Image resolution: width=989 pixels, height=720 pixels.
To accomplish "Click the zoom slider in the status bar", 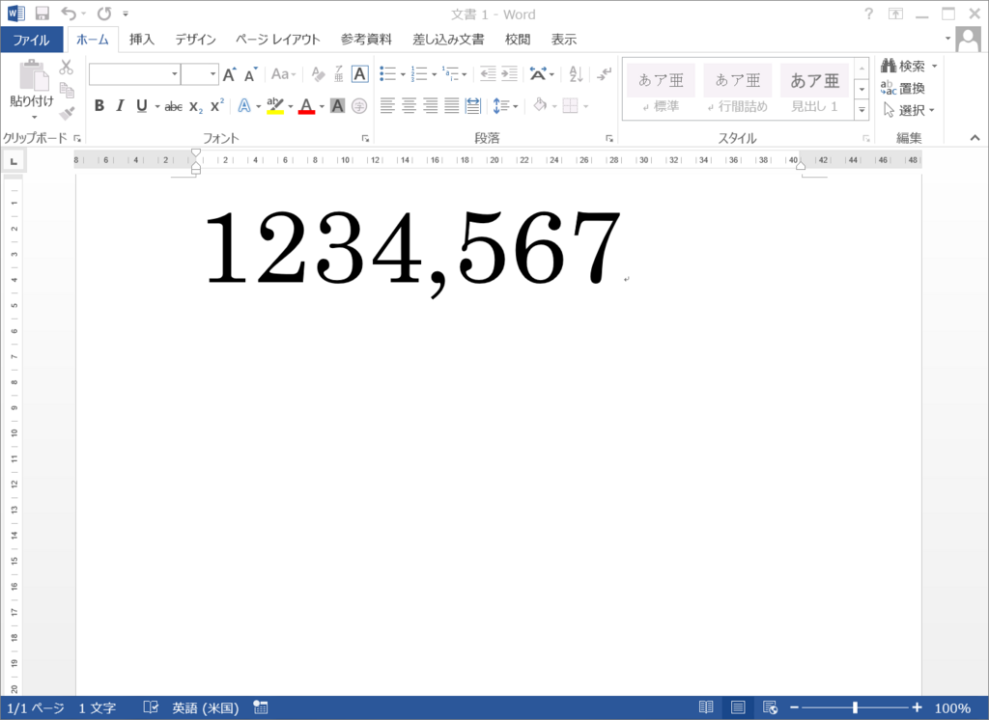I will click(x=855, y=707).
